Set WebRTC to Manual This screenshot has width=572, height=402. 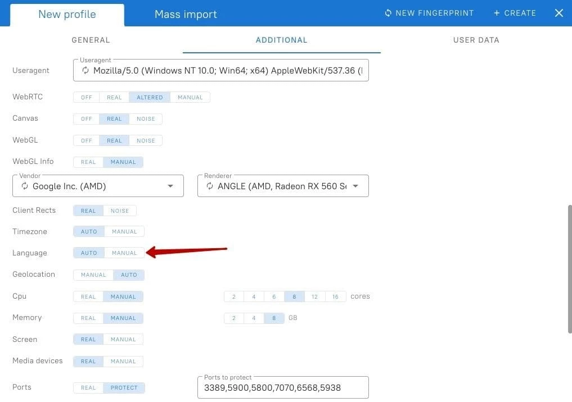tap(190, 97)
